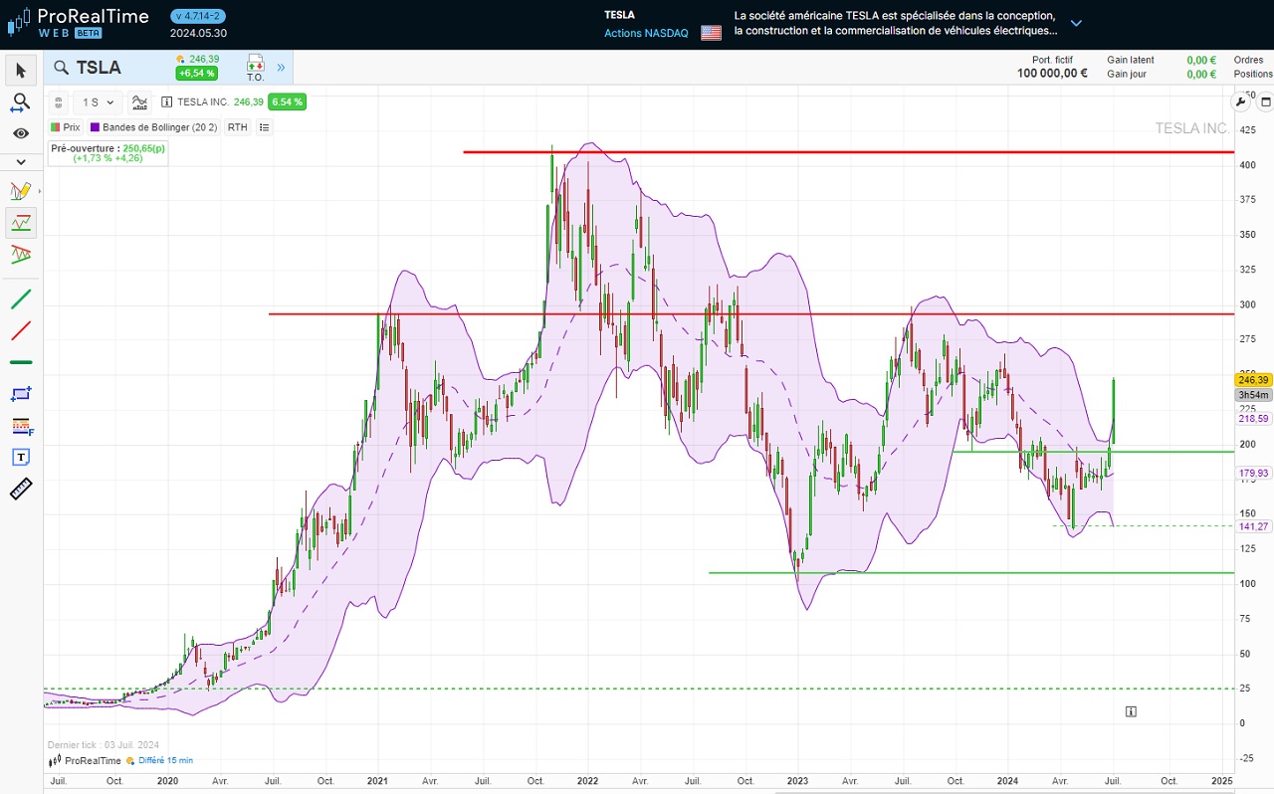Image resolution: width=1274 pixels, height=794 pixels.
Task: Toggle the eye visibility tool in the sidebar
Action: tap(20, 132)
